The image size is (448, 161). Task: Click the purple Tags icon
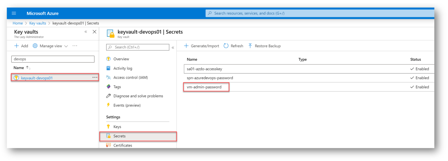click(x=108, y=87)
